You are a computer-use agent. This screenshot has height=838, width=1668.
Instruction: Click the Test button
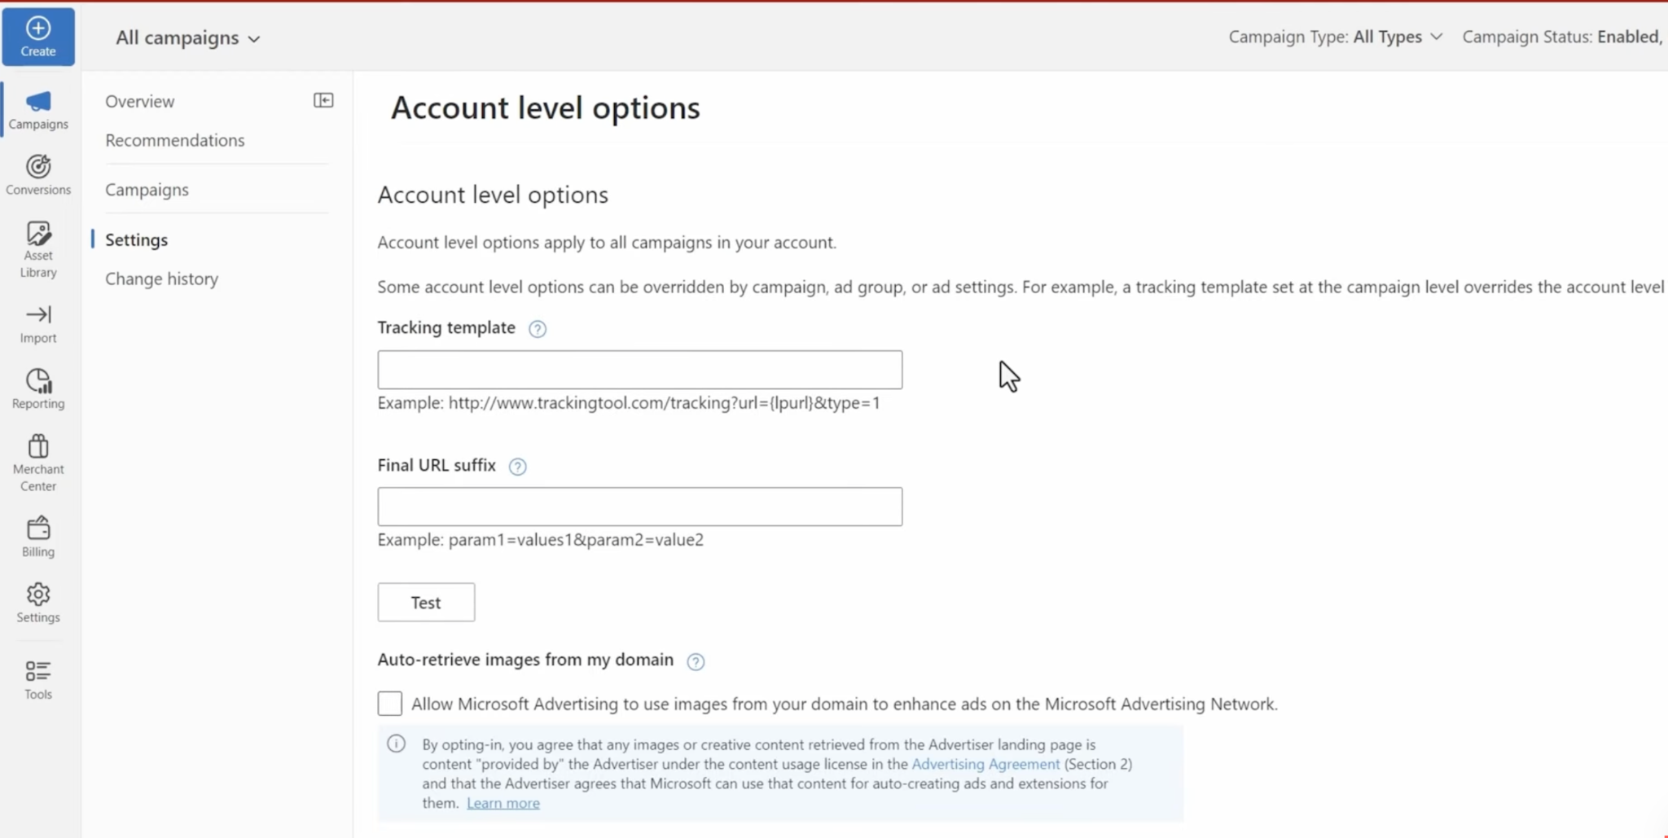point(426,603)
